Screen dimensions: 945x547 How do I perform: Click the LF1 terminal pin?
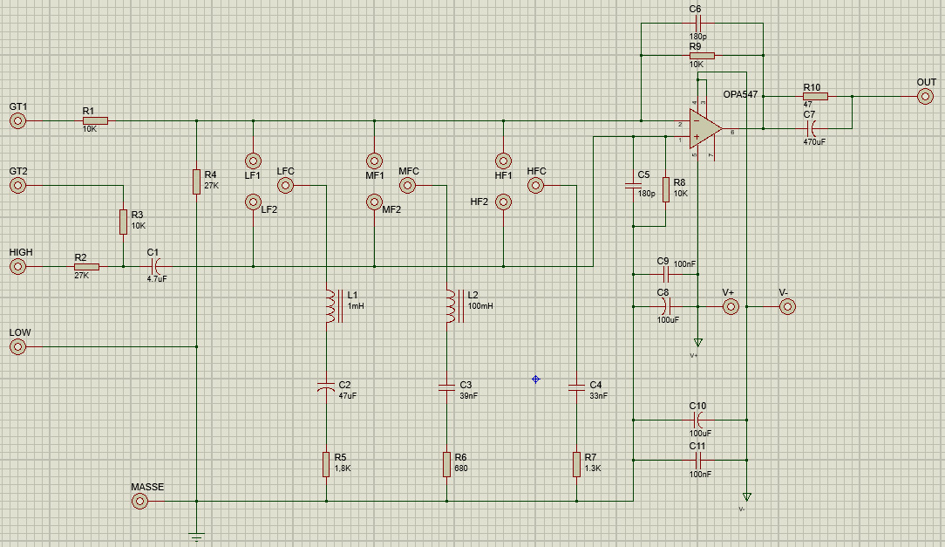(253, 161)
